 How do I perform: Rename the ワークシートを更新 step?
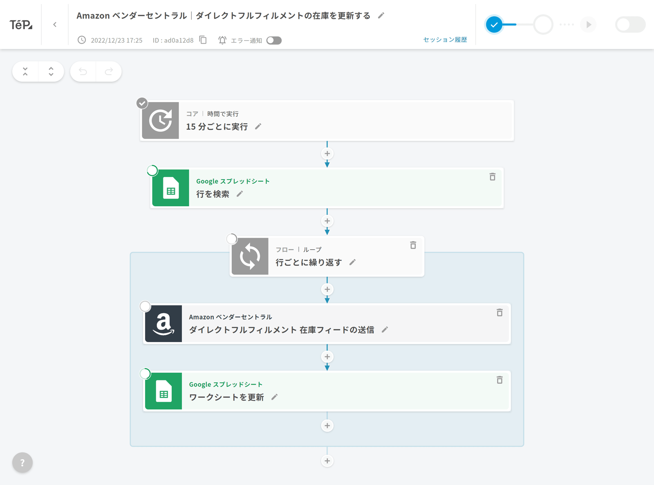274,397
